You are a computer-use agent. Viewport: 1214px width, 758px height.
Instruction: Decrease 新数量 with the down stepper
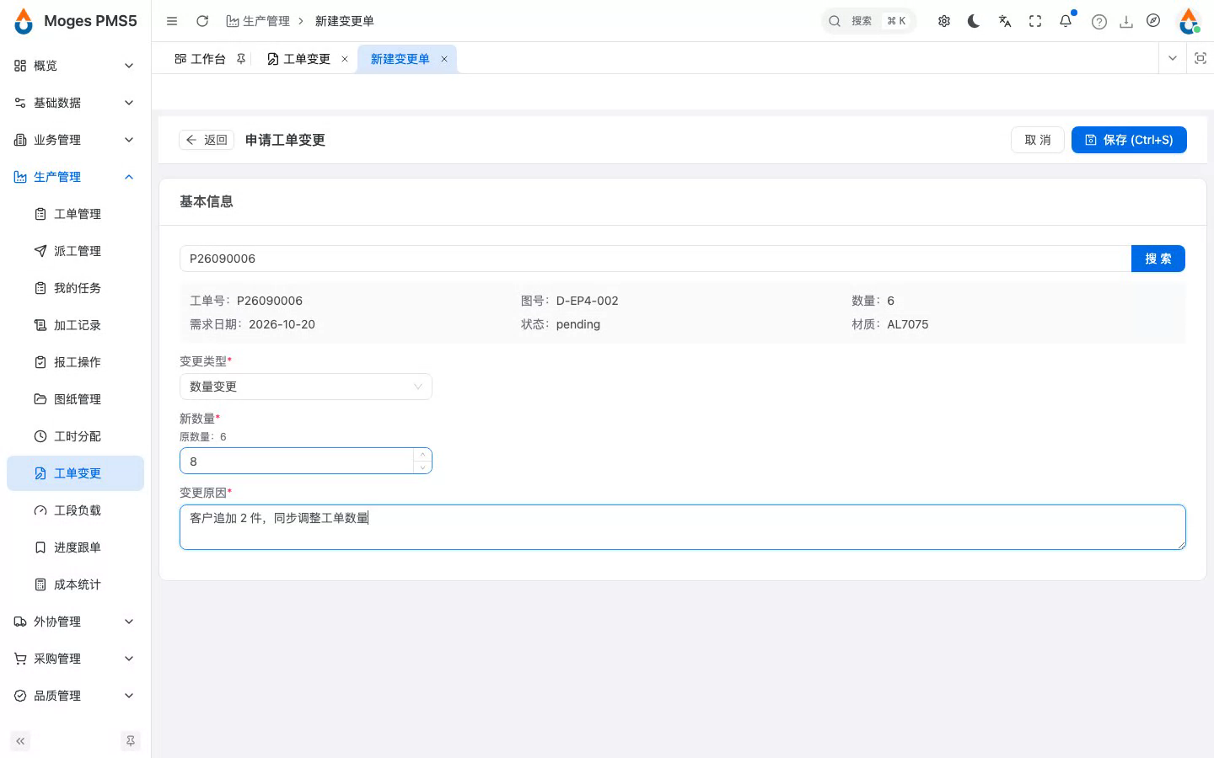point(422,467)
